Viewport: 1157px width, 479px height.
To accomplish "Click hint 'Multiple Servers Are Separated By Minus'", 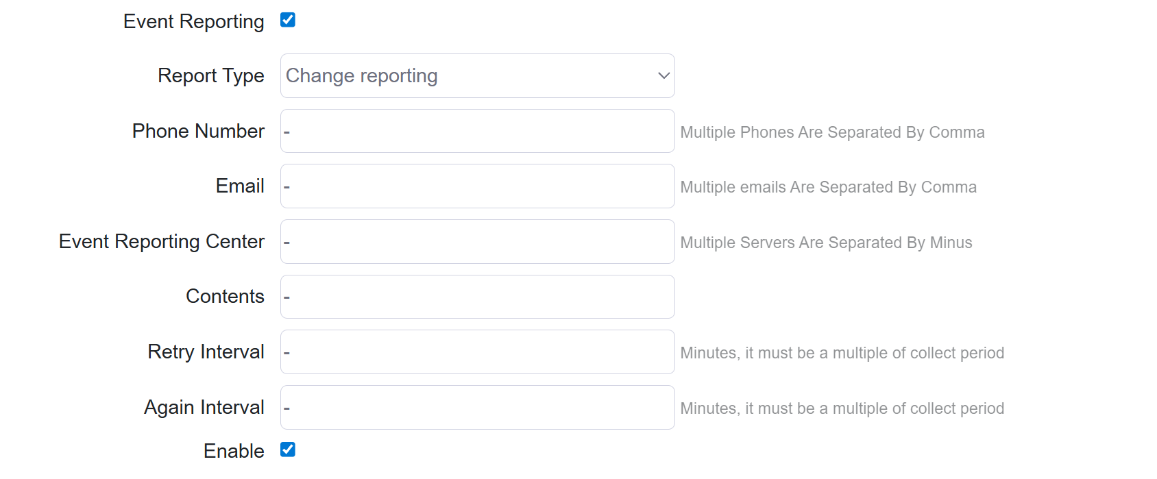I will 826,243.
